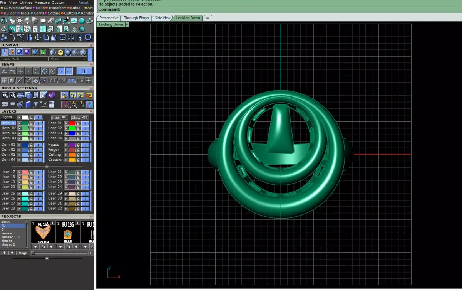Click the landscape picture icon
Image resolution: width=462 pixels, height=290 pixels.
tap(74, 20)
